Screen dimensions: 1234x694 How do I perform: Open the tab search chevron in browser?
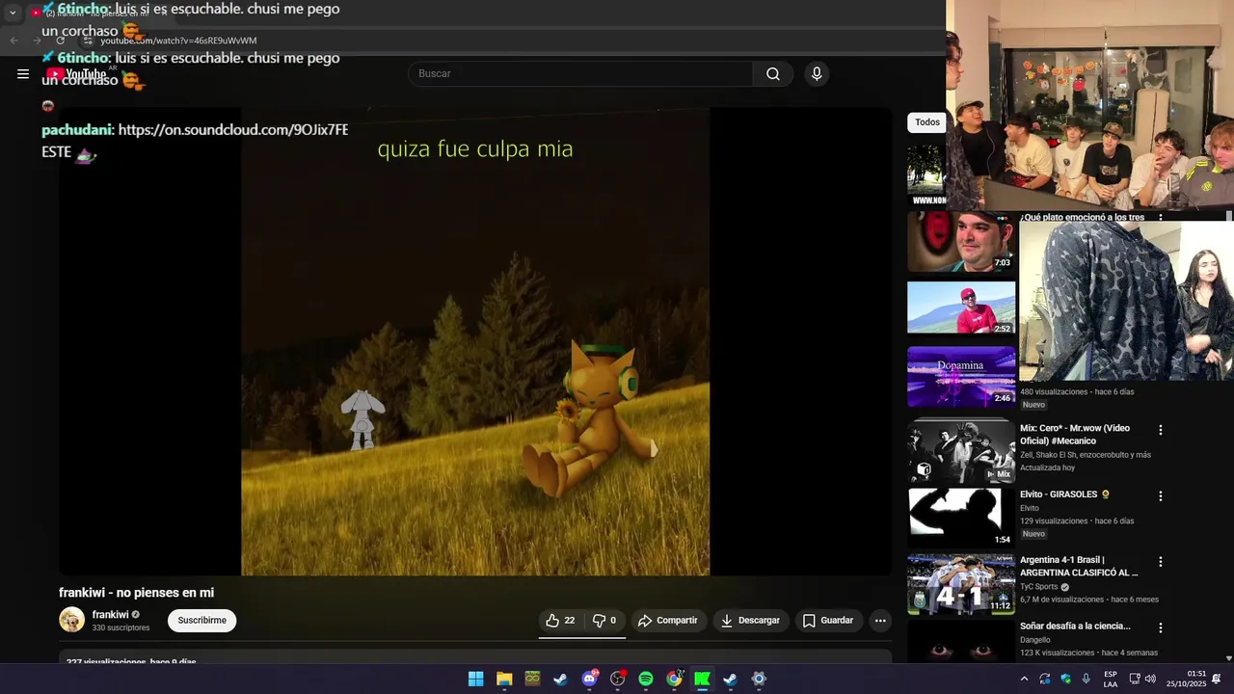click(x=13, y=13)
